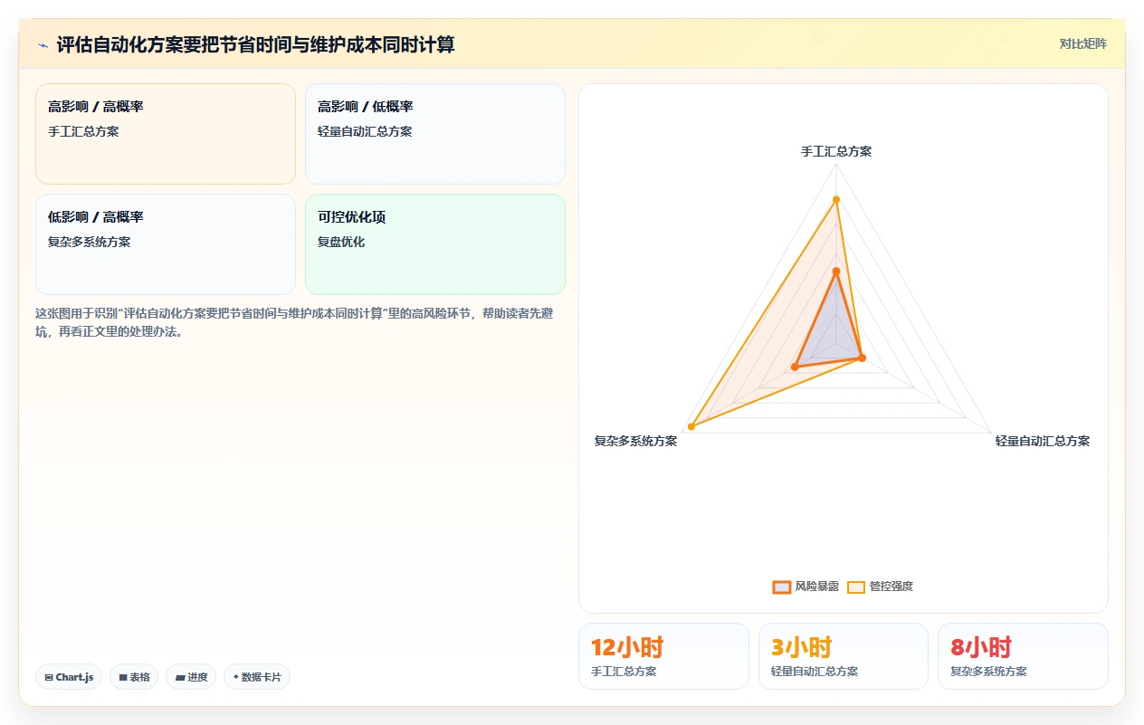Click the data point toward 轻量自动汇总方案
Viewport: 1144px width, 725px height.
point(861,358)
